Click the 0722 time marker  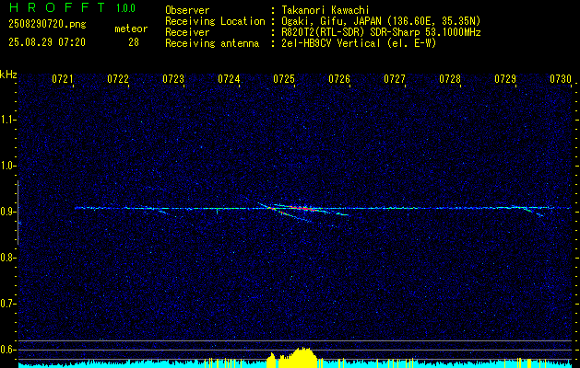118,79
